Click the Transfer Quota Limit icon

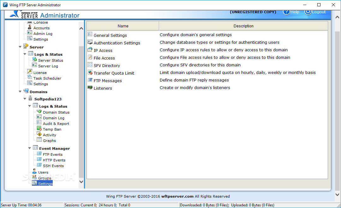coord(90,72)
